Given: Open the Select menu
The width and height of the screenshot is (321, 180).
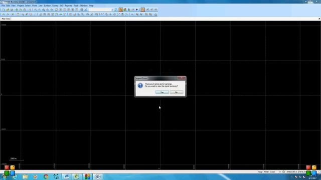Looking at the screenshot, I should 28,5.
